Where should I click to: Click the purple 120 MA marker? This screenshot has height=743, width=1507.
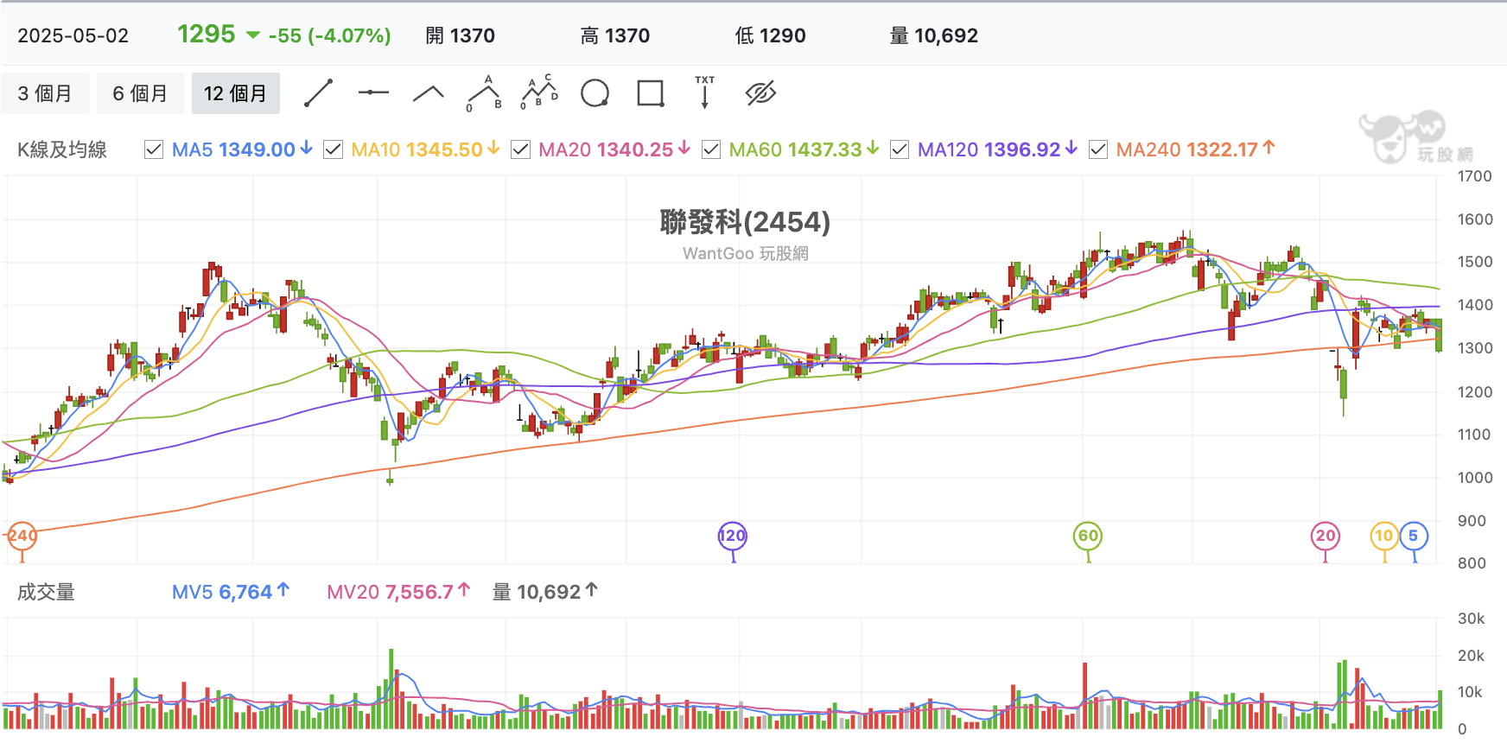coord(732,536)
